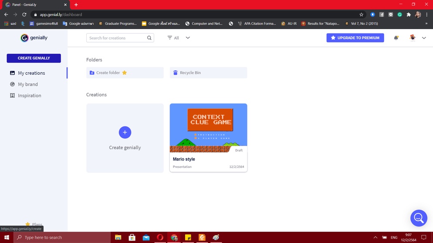Viewport: 433px width, 243px height.
Task: Open Windows Start menu
Action: 7,237
